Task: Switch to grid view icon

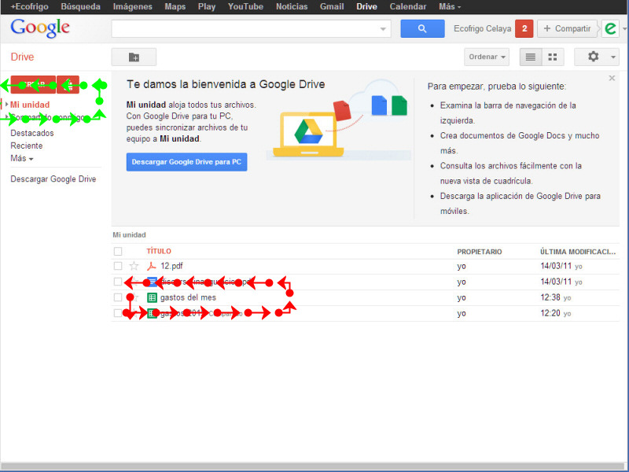Action: click(553, 57)
